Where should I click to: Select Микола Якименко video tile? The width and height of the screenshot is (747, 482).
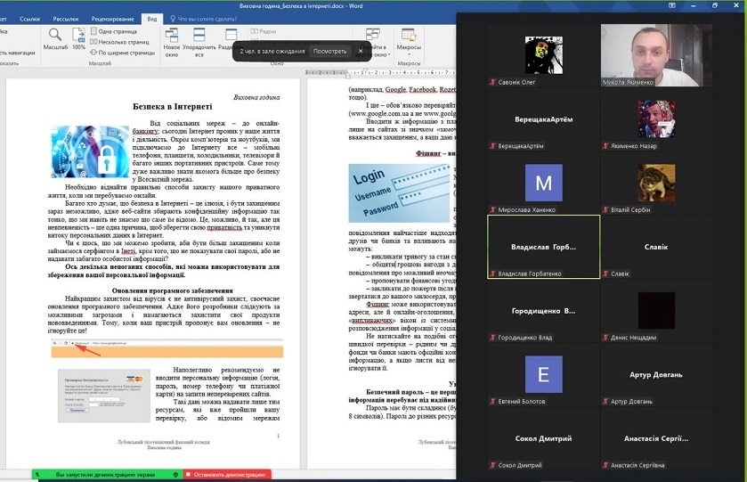point(656,55)
